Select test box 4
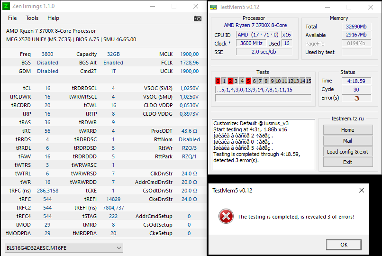This screenshot has height=256, width=382. coord(242,81)
